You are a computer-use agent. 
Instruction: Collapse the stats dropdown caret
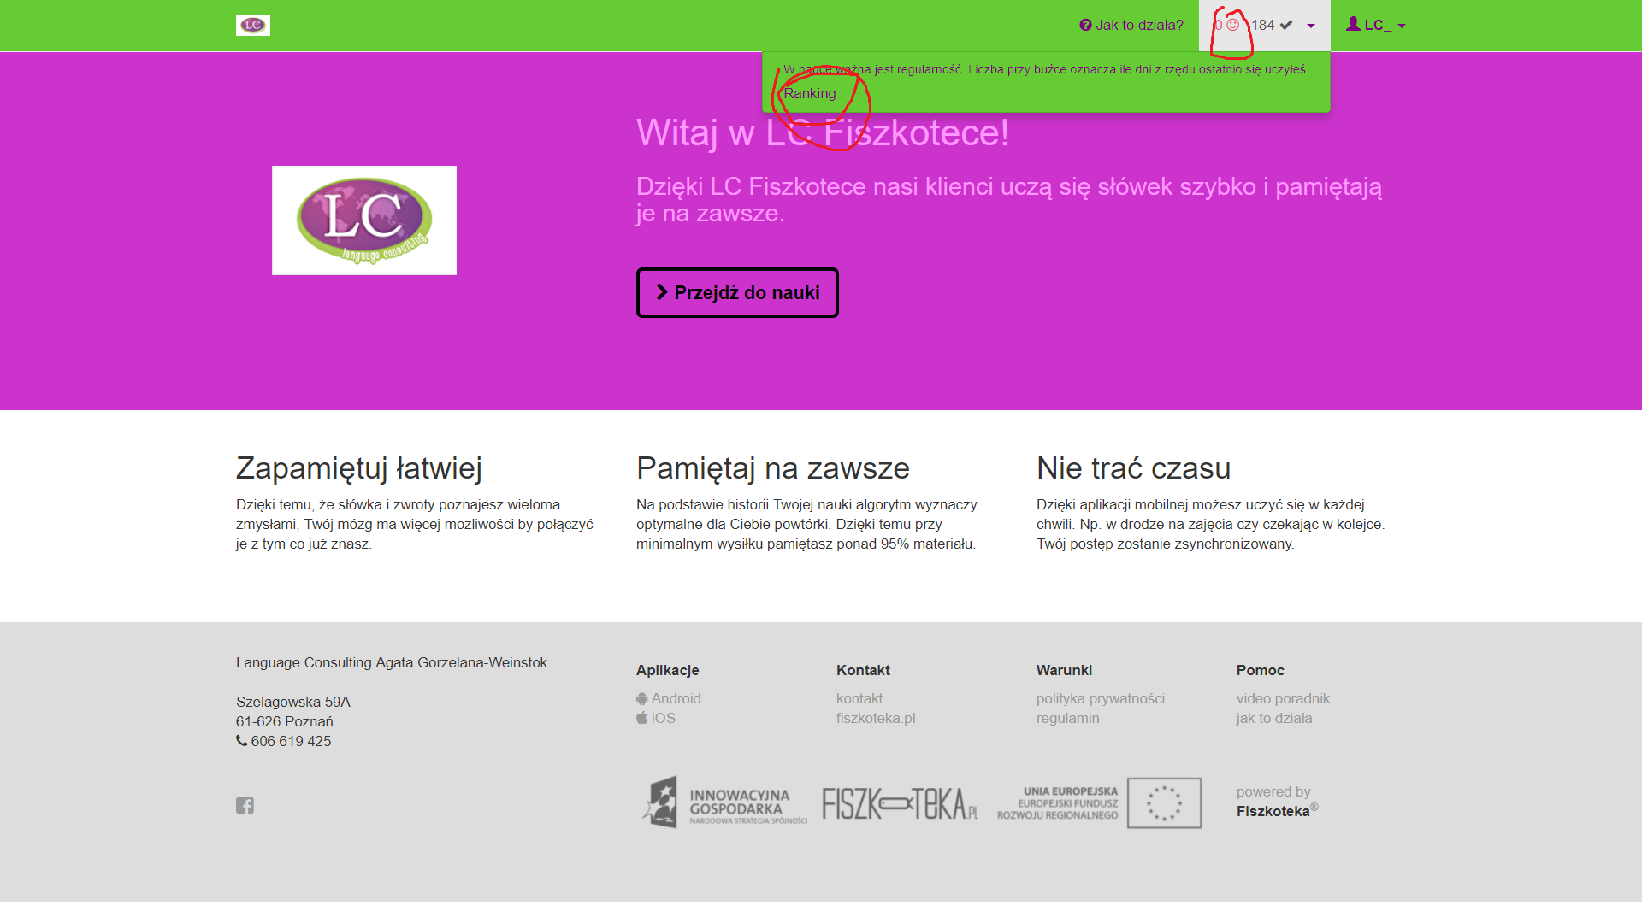tap(1311, 26)
